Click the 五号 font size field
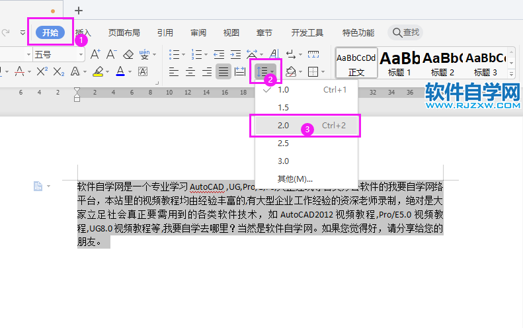The width and height of the screenshot is (523, 328). coord(55,54)
